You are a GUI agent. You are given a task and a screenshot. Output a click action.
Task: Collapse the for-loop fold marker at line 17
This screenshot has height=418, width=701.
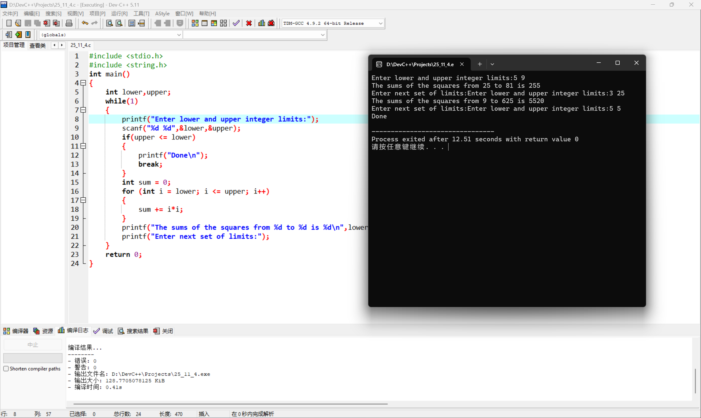pyautogui.click(x=83, y=200)
